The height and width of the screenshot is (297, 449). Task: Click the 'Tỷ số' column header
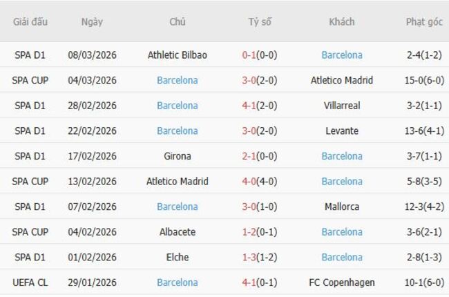260,21
